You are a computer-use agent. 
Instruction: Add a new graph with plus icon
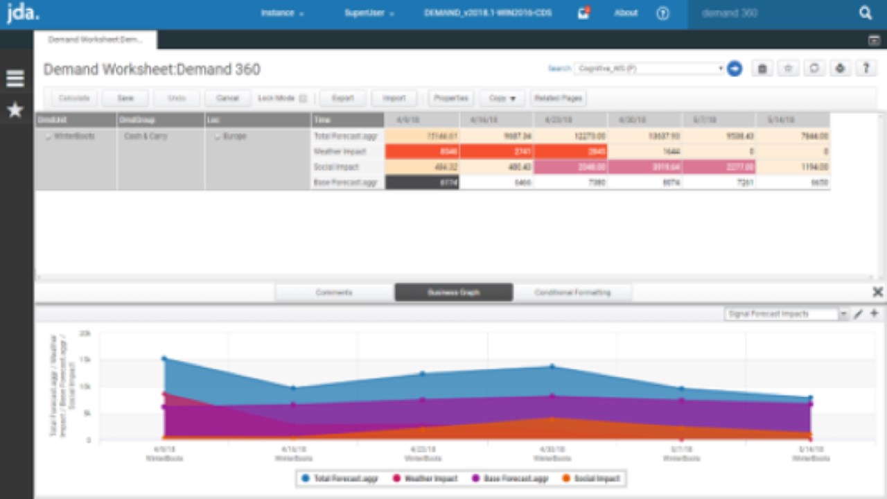pos(874,314)
